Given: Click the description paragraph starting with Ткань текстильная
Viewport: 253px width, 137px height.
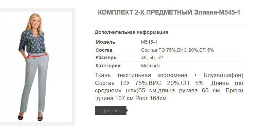Looking at the screenshot, I should coord(169,87).
